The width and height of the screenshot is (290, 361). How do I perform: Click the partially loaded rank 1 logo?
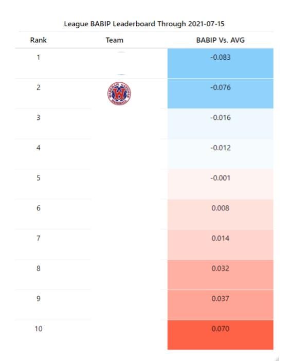coord(121,63)
